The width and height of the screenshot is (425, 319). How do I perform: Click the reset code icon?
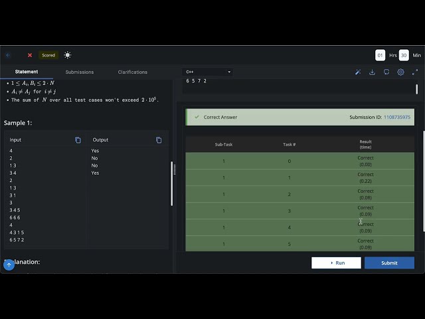click(x=386, y=72)
